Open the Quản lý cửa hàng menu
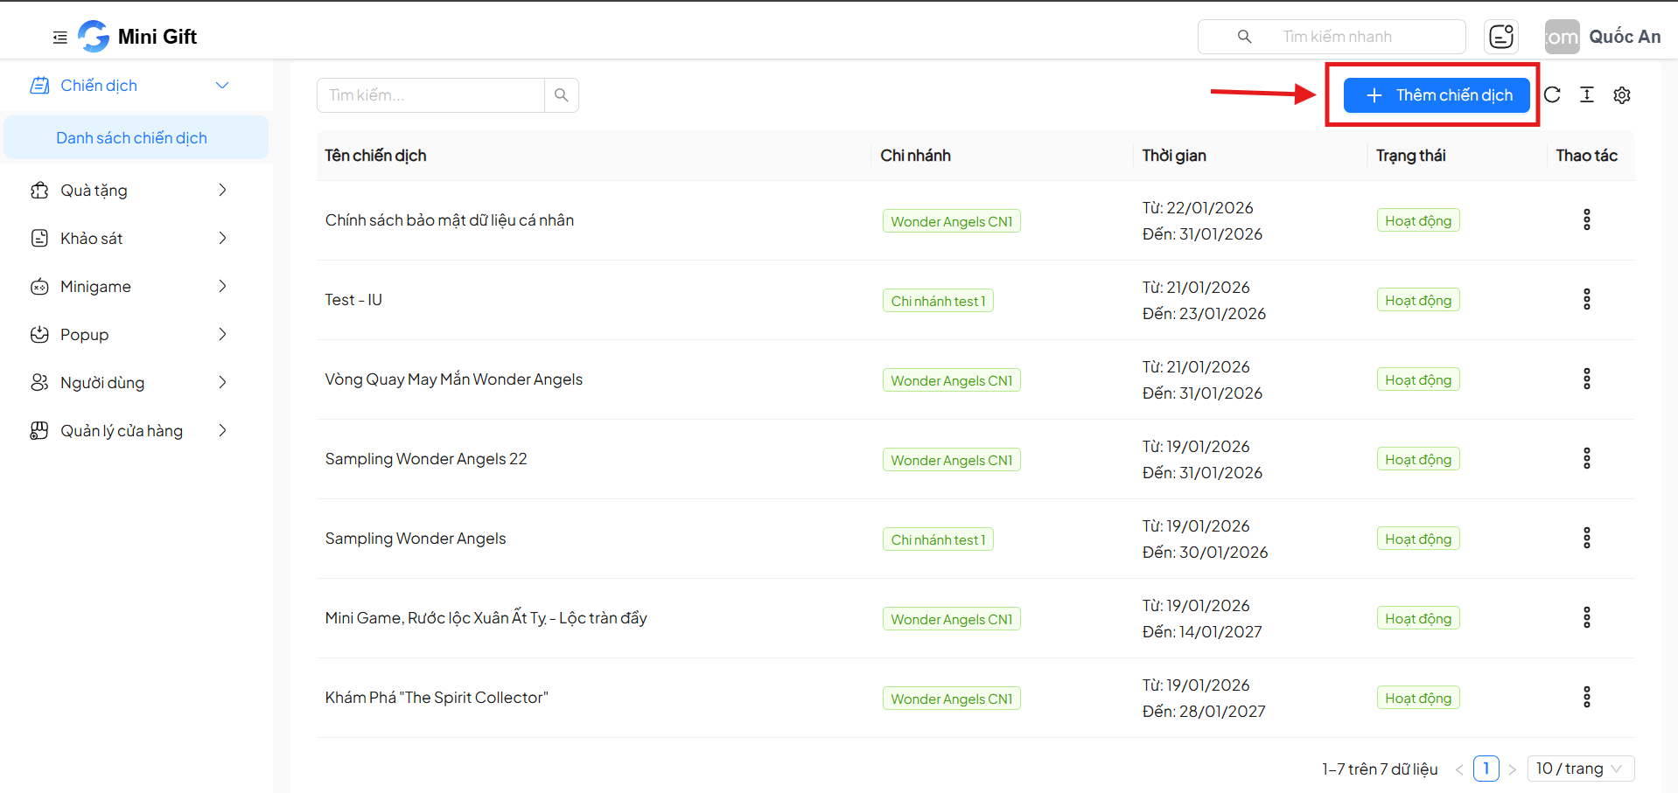This screenshot has height=793, width=1678. pos(136,431)
